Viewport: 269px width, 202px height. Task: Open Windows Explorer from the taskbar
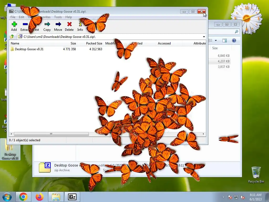tap(56, 197)
